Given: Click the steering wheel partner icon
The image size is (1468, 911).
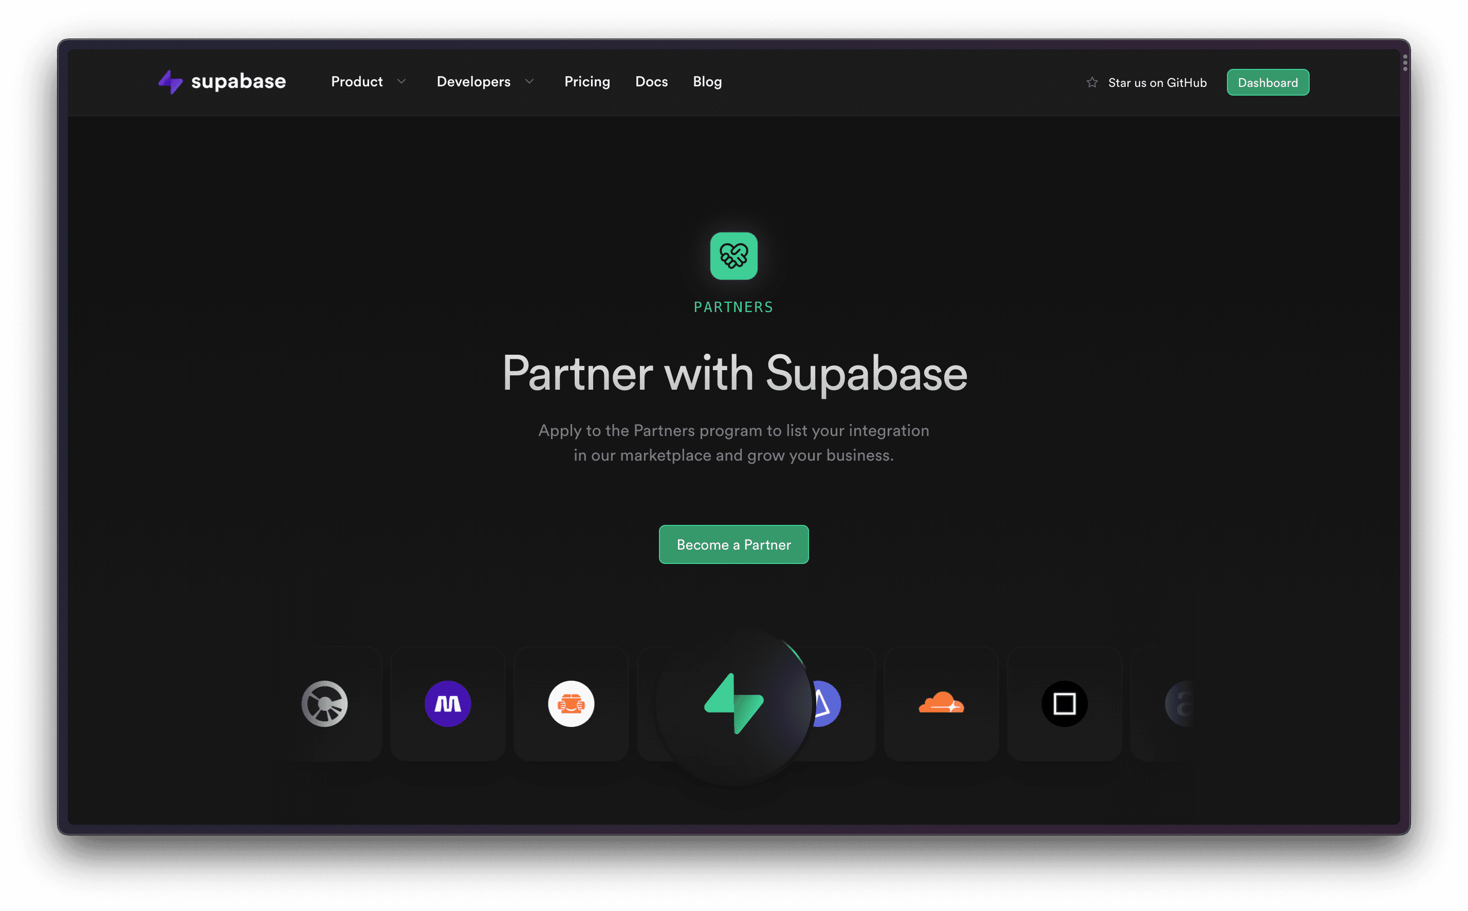Looking at the screenshot, I should click(324, 704).
